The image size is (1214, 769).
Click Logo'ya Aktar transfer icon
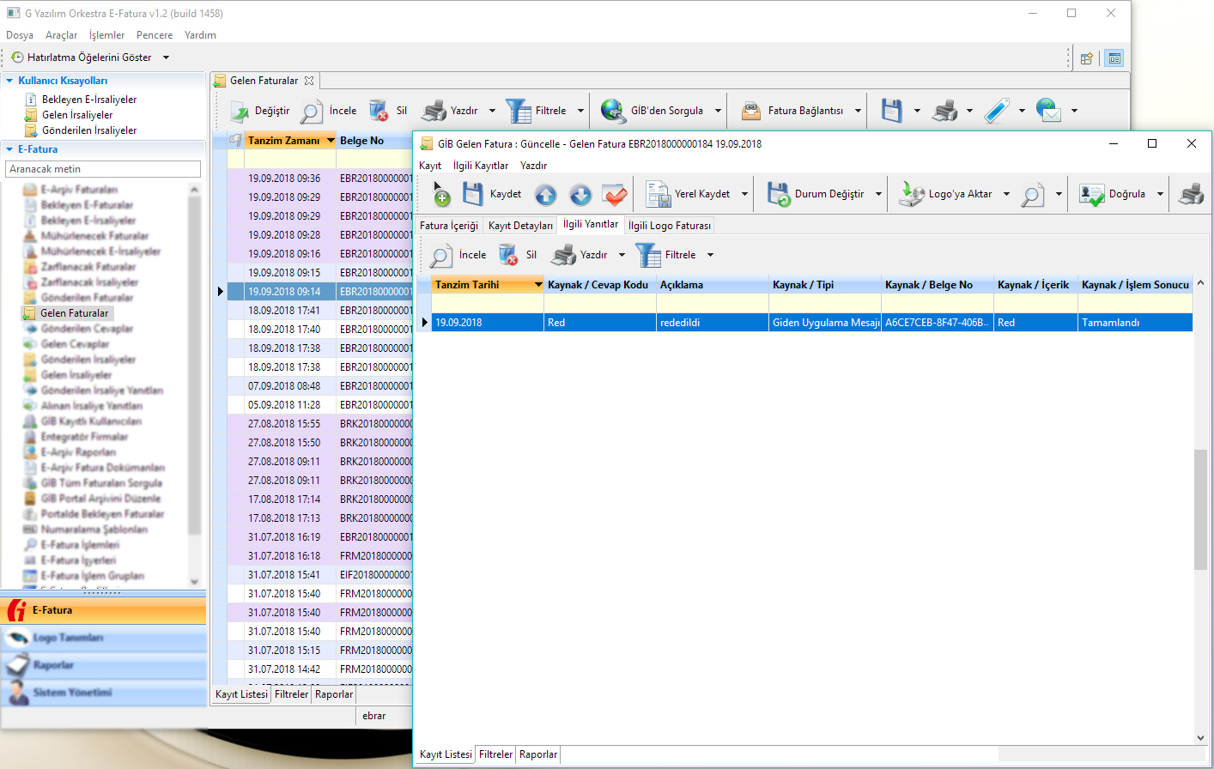click(911, 195)
